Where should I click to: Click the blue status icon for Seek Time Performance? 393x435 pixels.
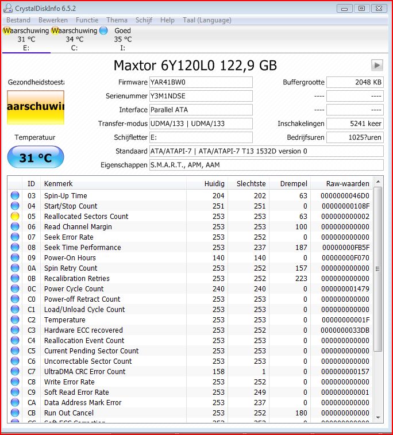[x=15, y=247]
